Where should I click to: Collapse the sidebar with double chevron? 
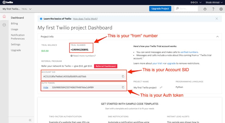tap(30, 120)
